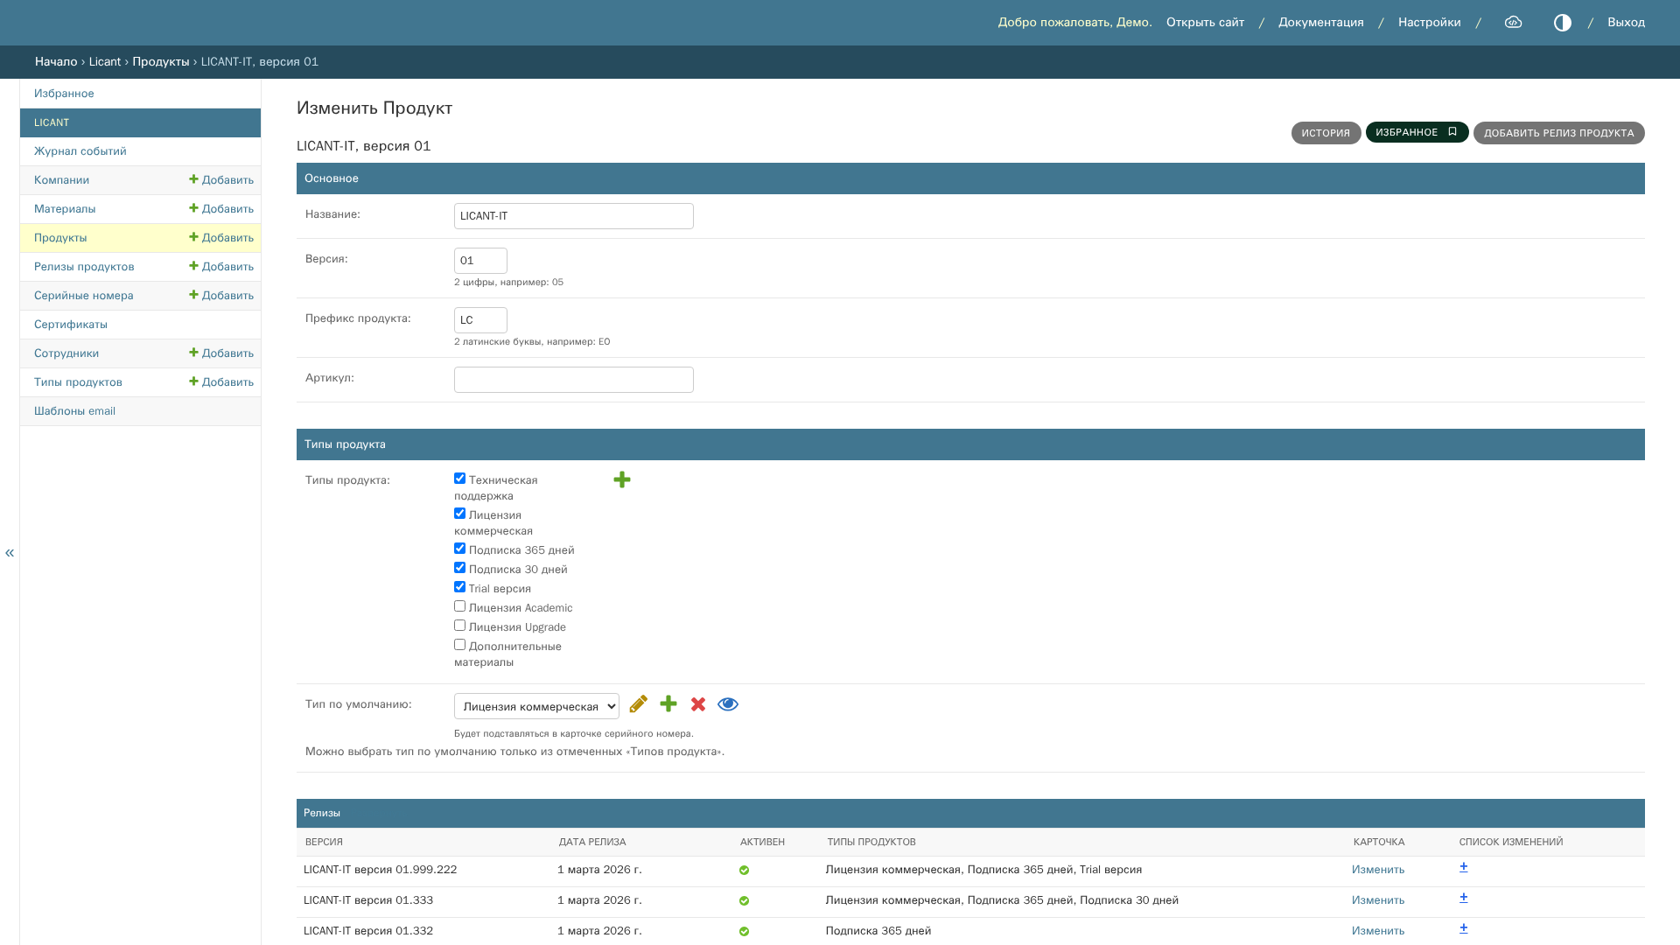Click the Добавить релиз продукта button
Image resolution: width=1680 pixels, height=945 pixels.
[x=1558, y=133]
